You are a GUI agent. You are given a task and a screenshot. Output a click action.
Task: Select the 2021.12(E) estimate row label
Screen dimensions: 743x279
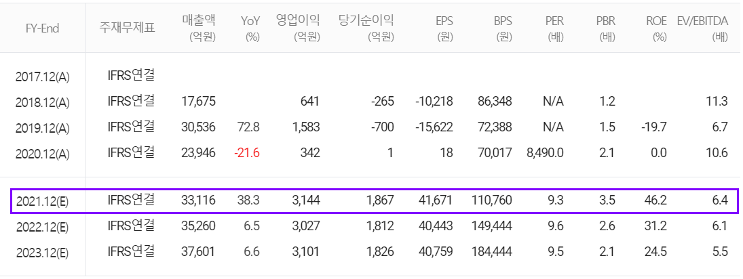point(42,201)
